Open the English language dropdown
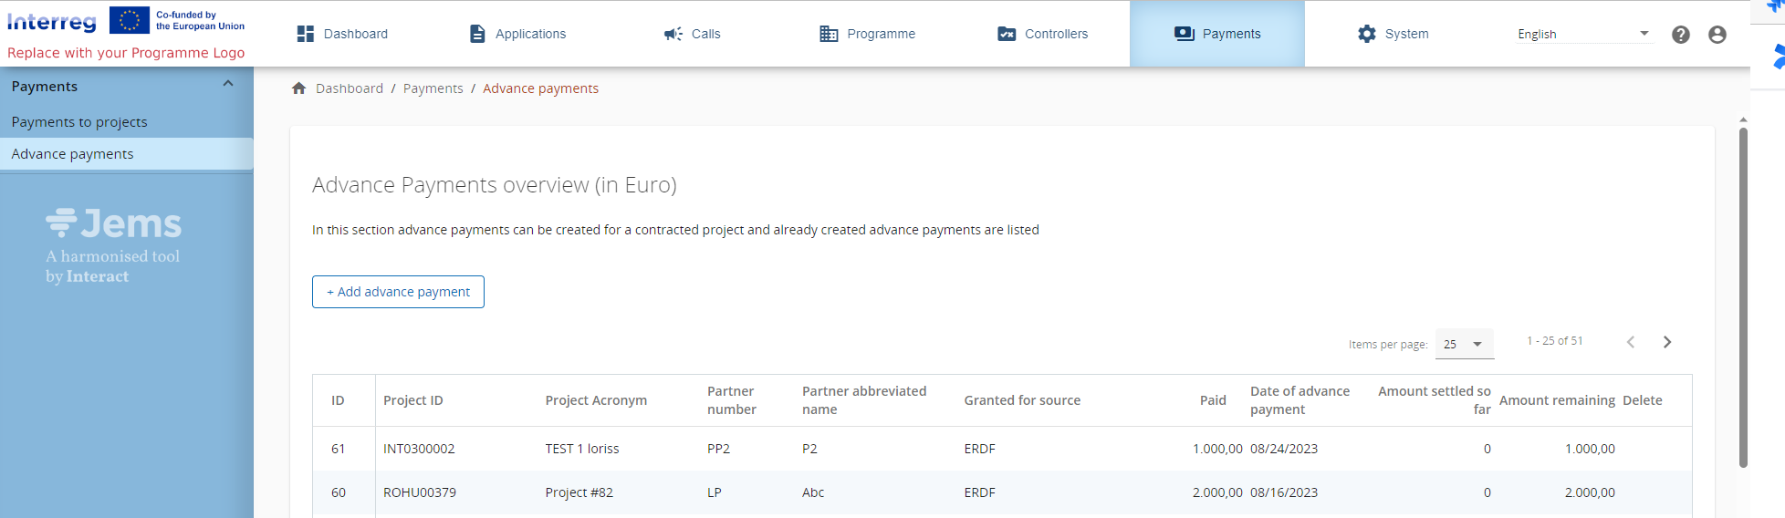 pos(1583,34)
